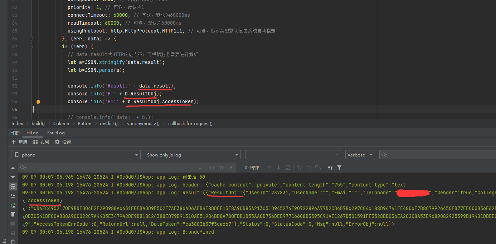The image size is (496, 244).
Task: Open the empty filter combo box
Action: click(x=293, y=155)
